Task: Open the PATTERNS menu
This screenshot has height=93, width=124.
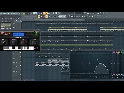Action: (4, 13)
